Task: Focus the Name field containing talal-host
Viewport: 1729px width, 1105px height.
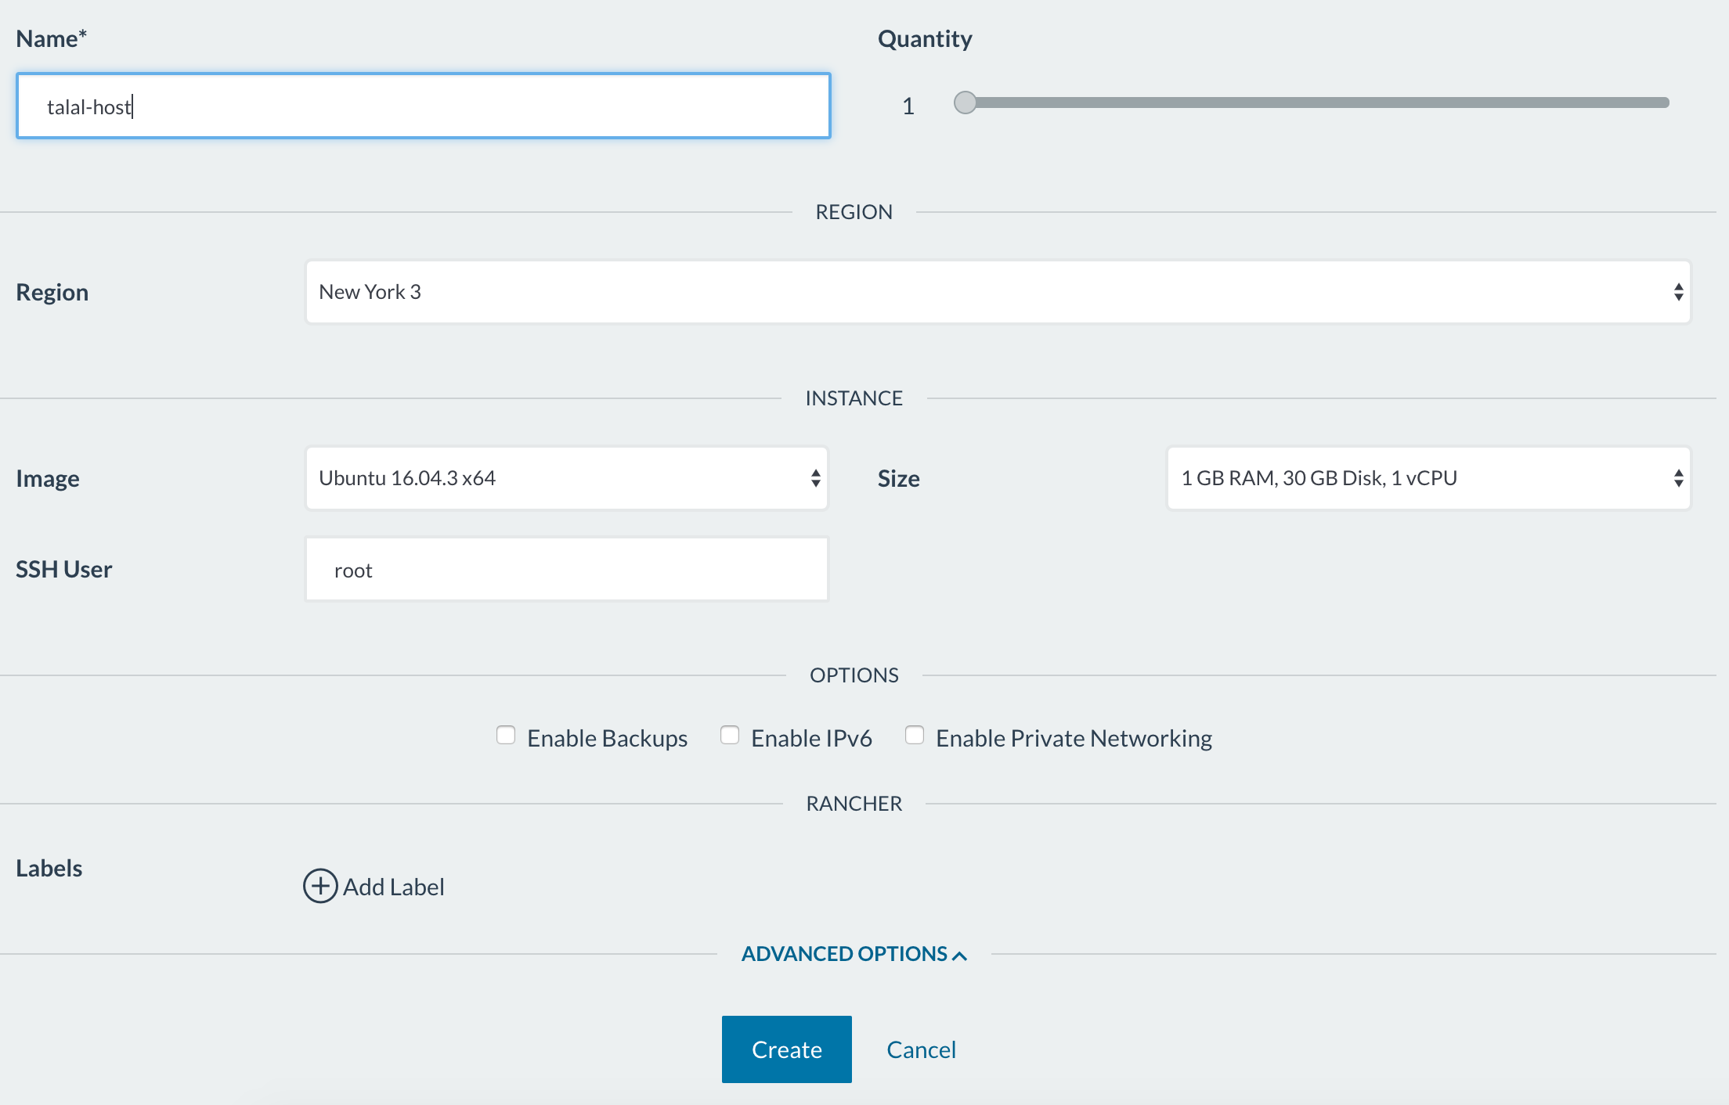Action: point(423,106)
